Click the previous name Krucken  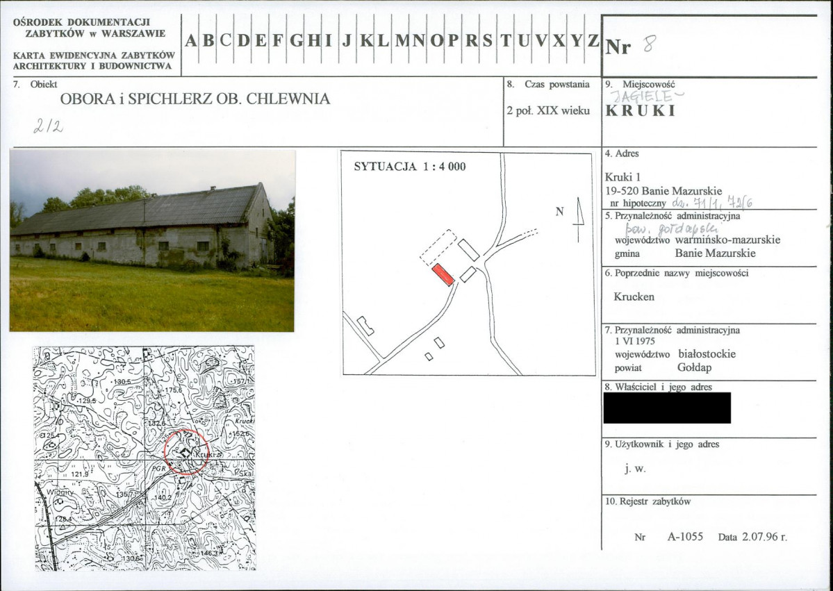[634, 297]
